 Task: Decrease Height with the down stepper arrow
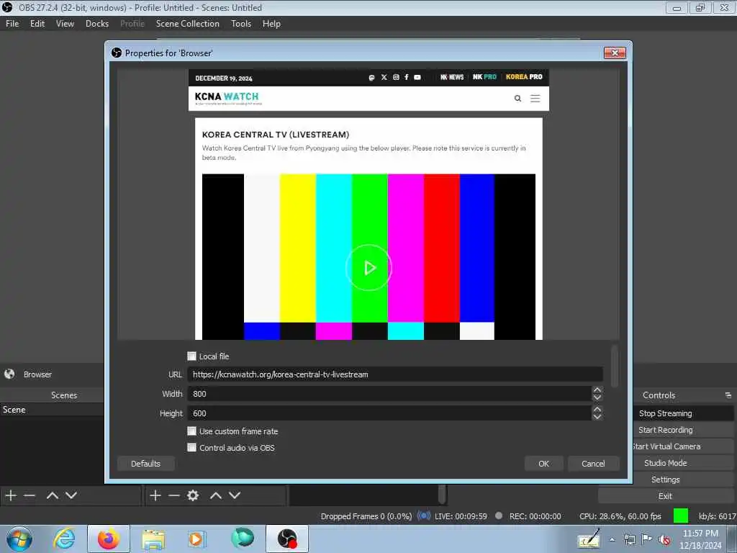point(597,417)
